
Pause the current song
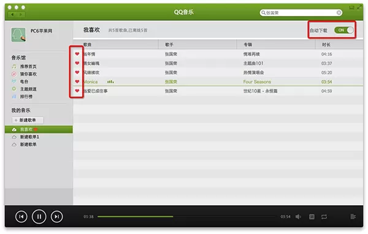pos(39,217)
